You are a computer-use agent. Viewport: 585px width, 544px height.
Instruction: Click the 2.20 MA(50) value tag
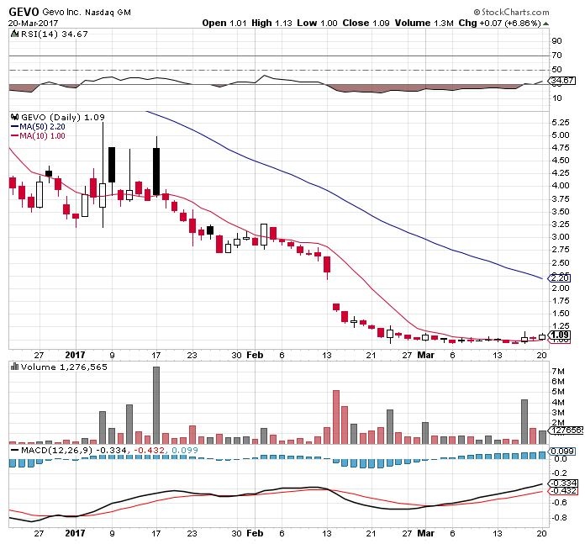click(x=558, y=277)
